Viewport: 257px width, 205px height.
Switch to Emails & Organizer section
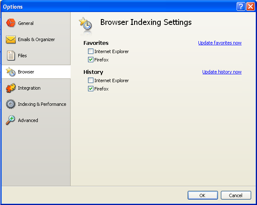tap(37, 39)
